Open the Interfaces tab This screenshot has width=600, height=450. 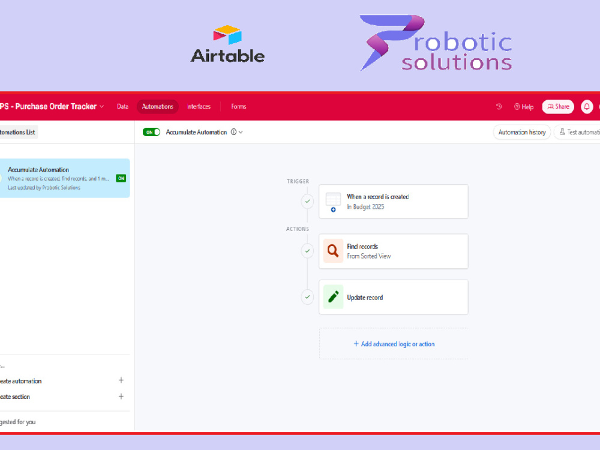[199, 106]
